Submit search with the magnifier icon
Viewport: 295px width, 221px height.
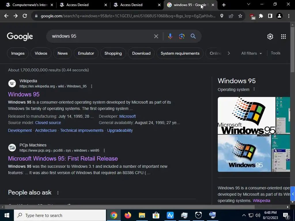(193, 36)
